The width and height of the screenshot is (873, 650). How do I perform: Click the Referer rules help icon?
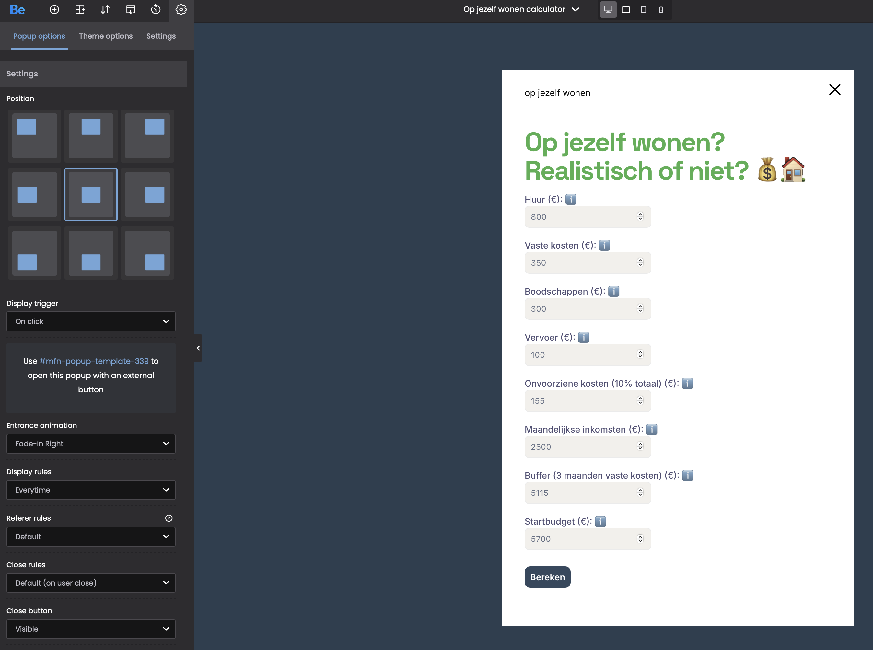click(x=169, y=518)
